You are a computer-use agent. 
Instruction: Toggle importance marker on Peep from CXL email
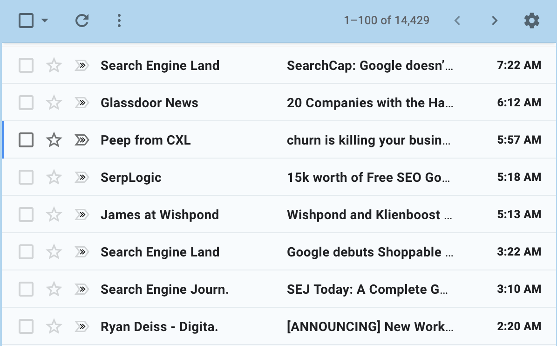pos(82,140)
